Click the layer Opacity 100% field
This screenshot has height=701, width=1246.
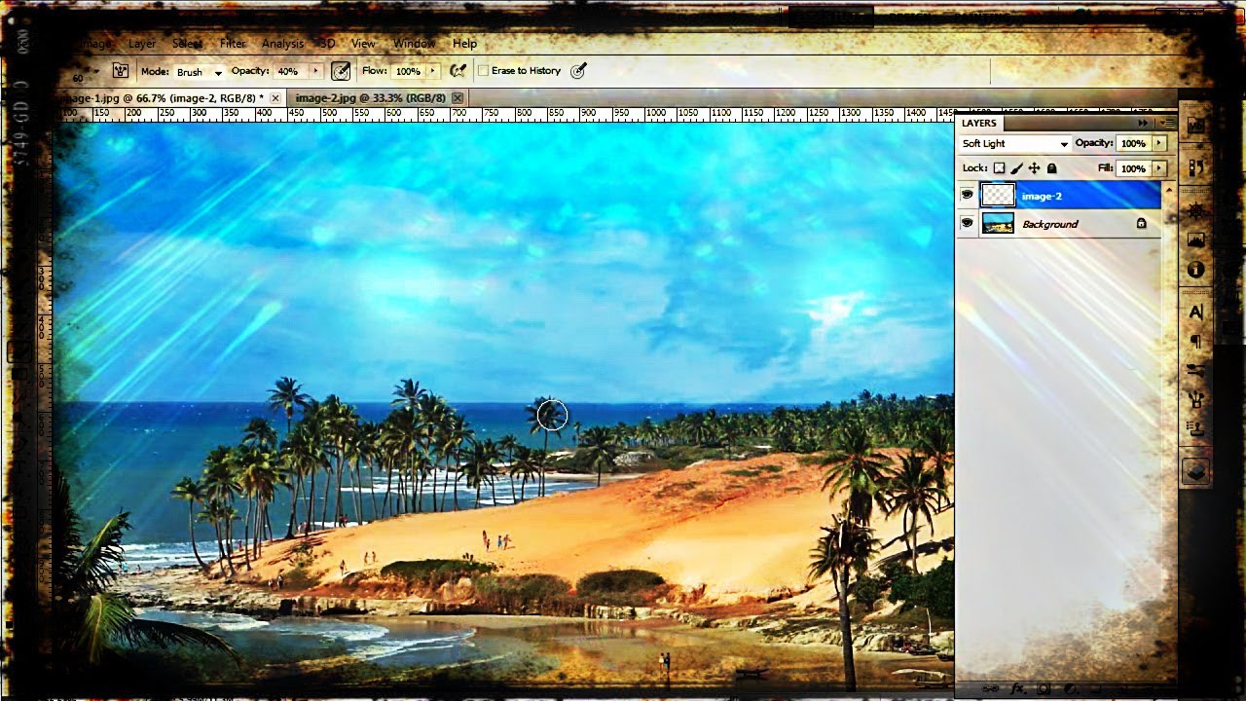(1133, 144)
